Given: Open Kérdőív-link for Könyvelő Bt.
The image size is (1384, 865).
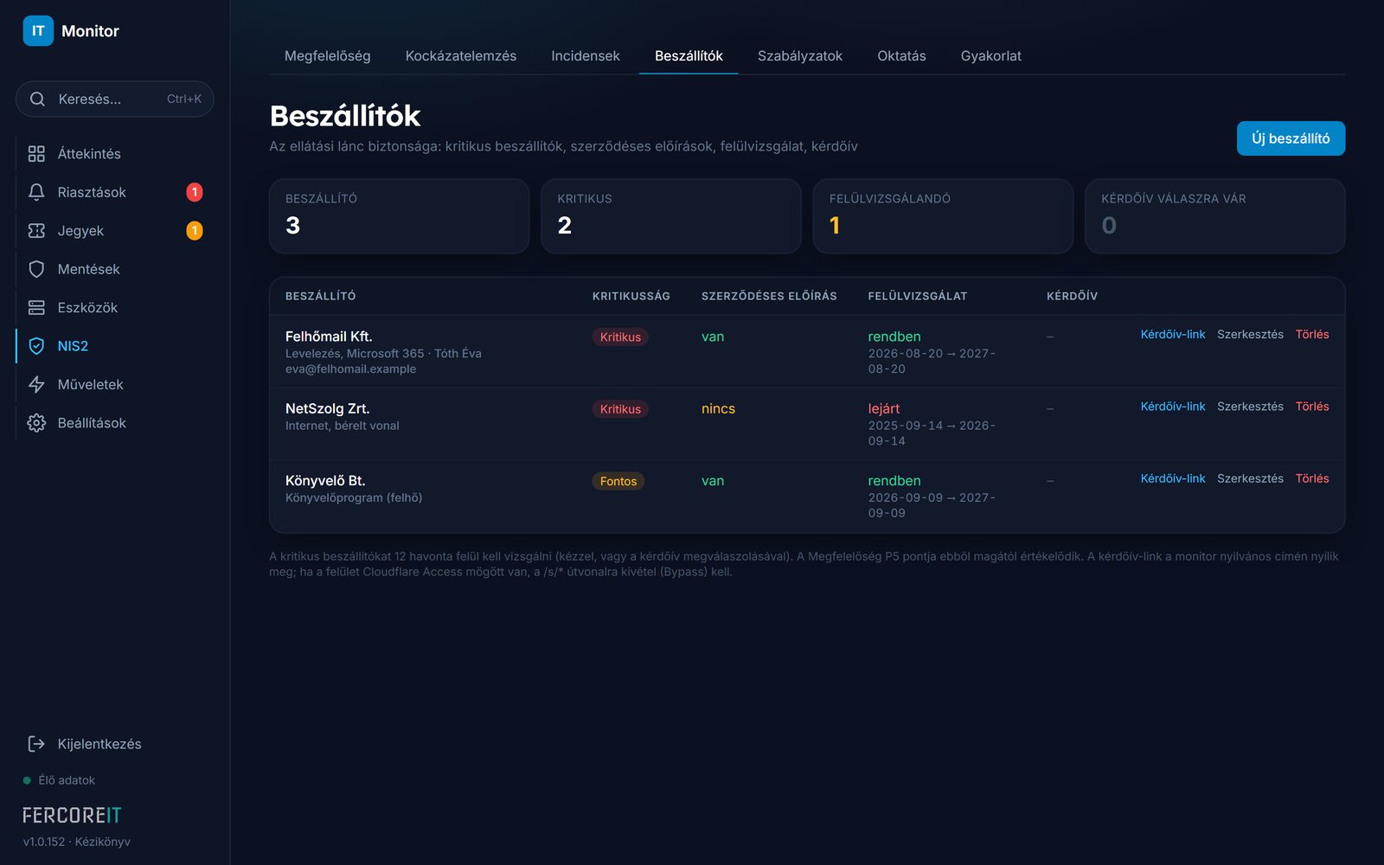Looking at the screenshot, I should [x=1172, y=478].
